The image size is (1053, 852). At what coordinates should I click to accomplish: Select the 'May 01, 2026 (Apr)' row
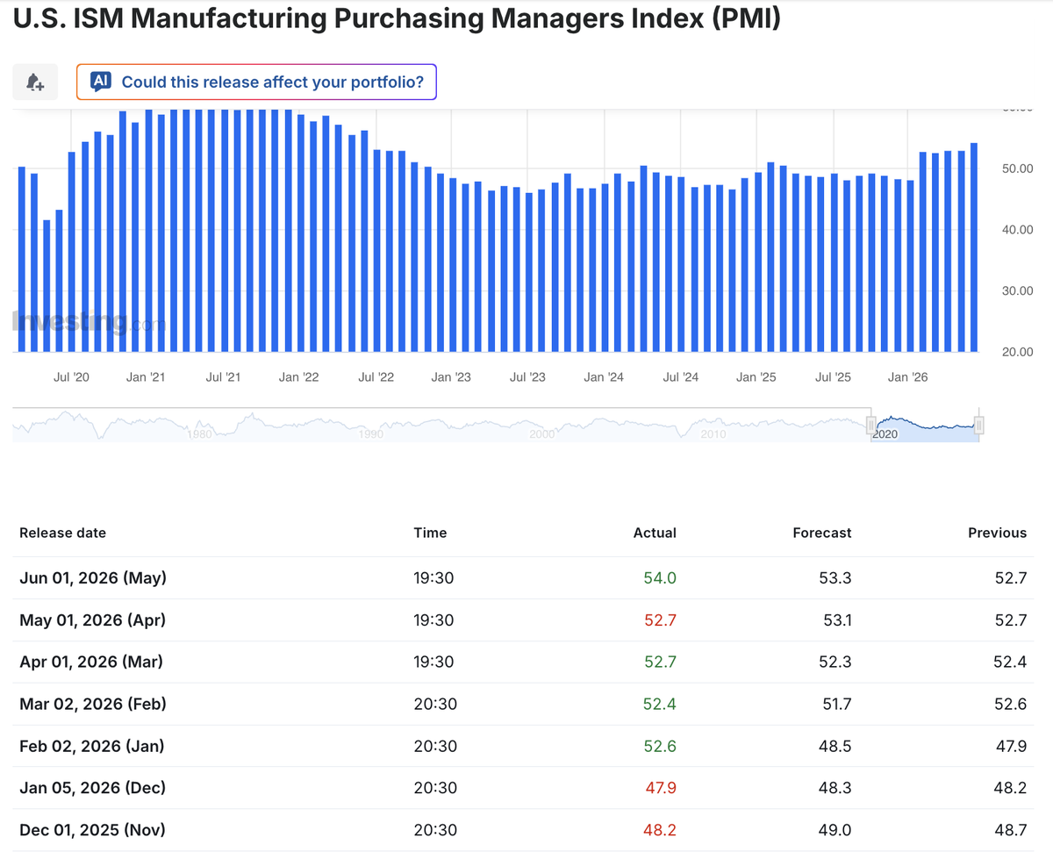(x=523, y=620)
